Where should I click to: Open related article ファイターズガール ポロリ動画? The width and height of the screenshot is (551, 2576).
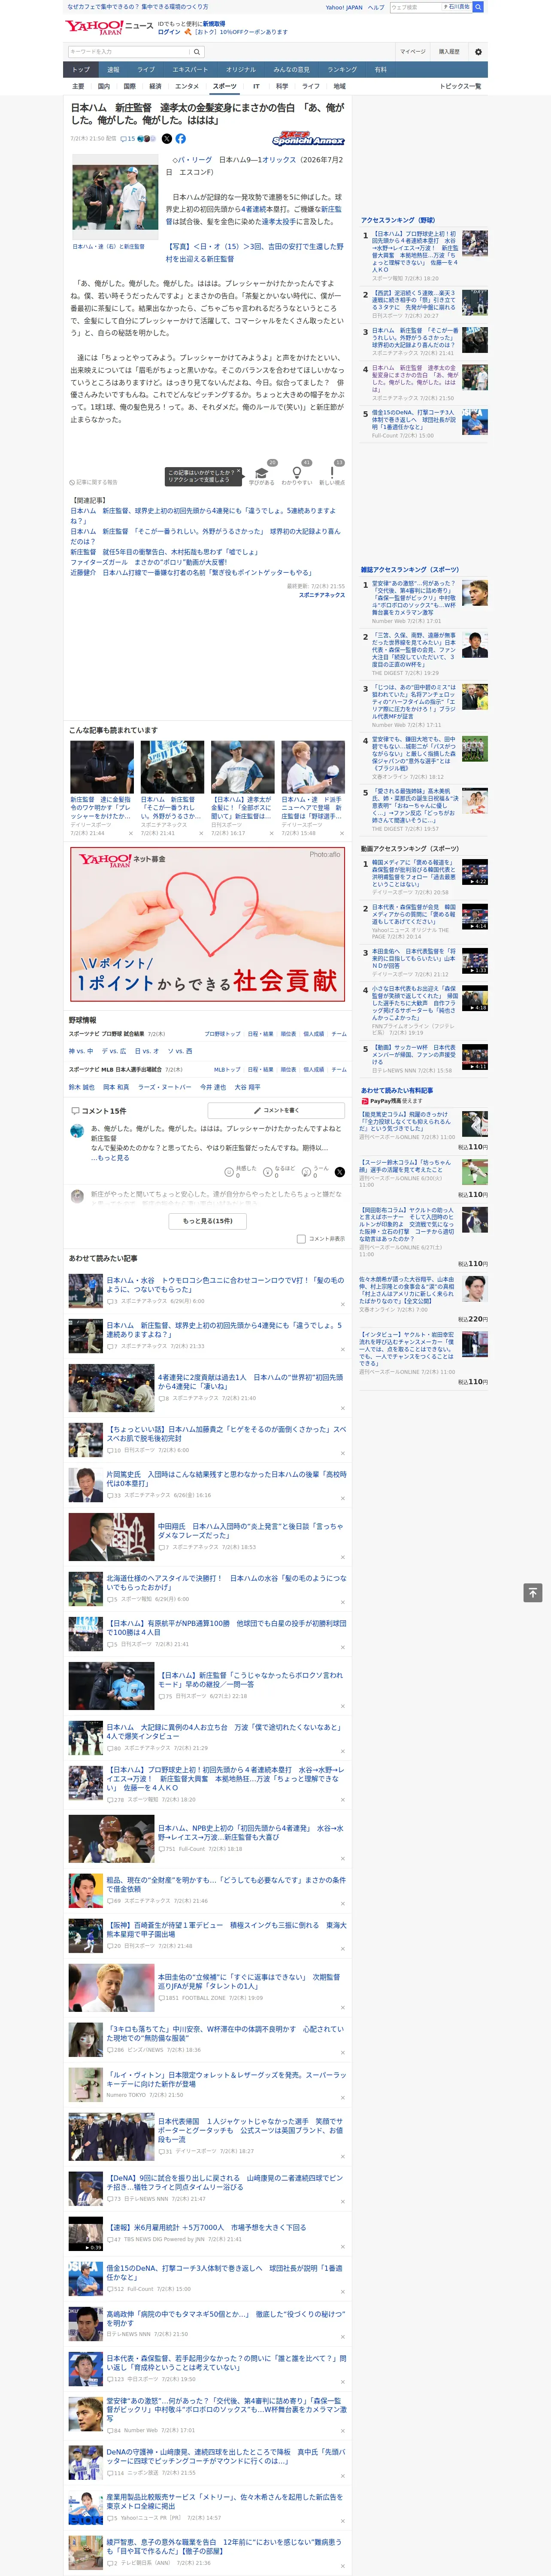[148, 563]
